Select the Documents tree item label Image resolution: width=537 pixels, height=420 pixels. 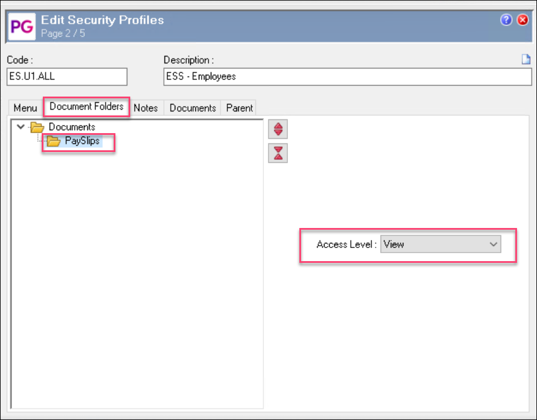72,127
